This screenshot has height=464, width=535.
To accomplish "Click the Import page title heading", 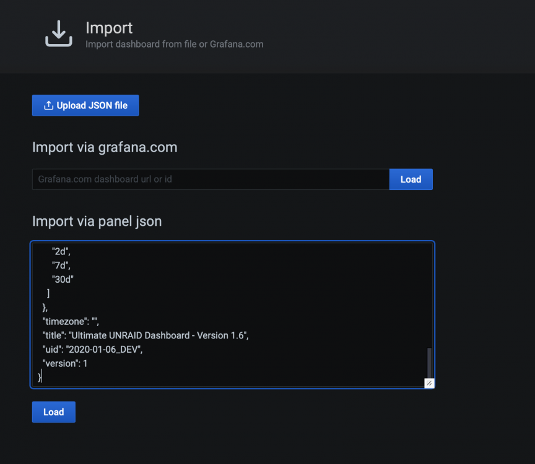I will (109, 28).
